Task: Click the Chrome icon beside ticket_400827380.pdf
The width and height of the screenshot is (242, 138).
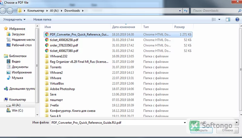Action: tap(47, 51)
